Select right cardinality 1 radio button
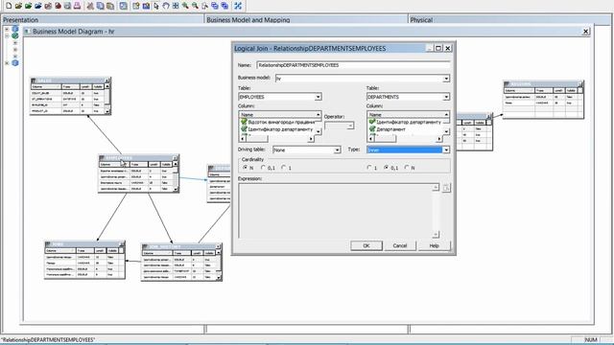Viewport: 614px width, 345px height. [369, 168]
